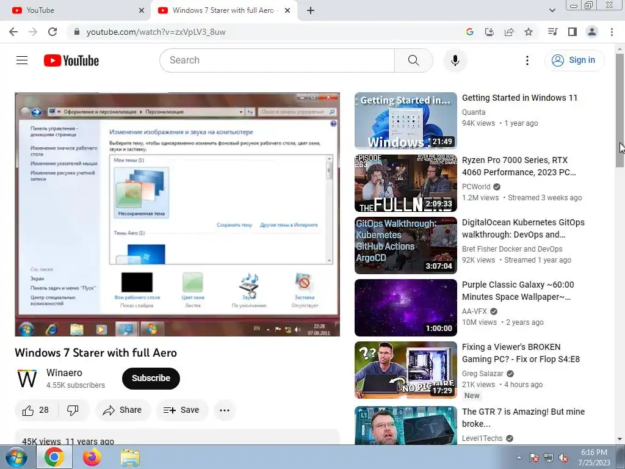Click the YouTube search field
Screen dimensions: 625x469
pos(277,60)
